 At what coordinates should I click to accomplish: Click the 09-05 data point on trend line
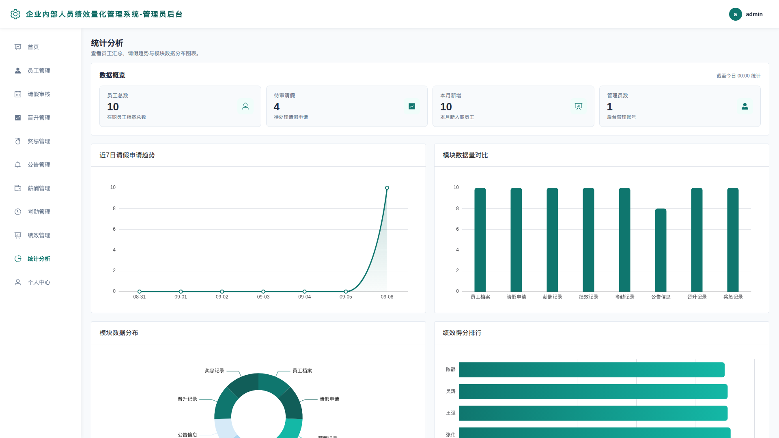coord(346,292)
